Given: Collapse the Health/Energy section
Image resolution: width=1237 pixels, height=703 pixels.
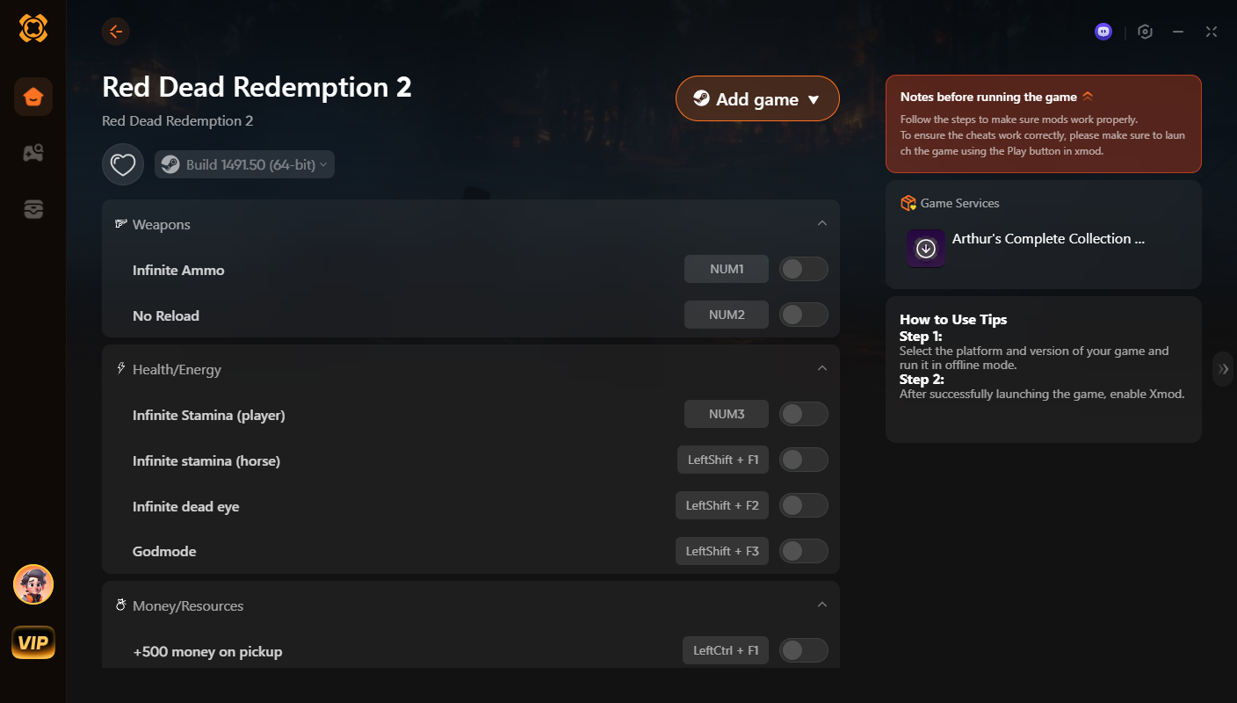Looking at the screenshot, I should click(x=821, y=369).
